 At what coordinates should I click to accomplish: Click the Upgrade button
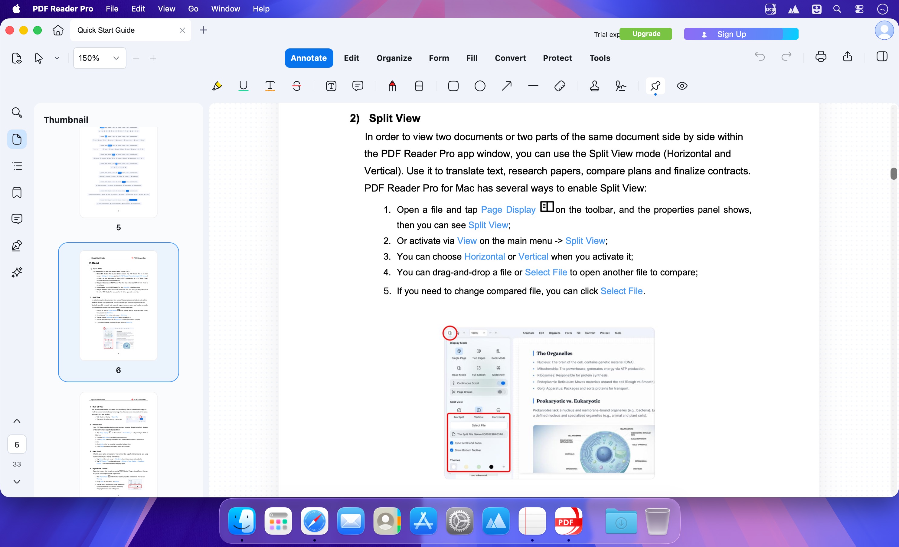click(646, 34)
